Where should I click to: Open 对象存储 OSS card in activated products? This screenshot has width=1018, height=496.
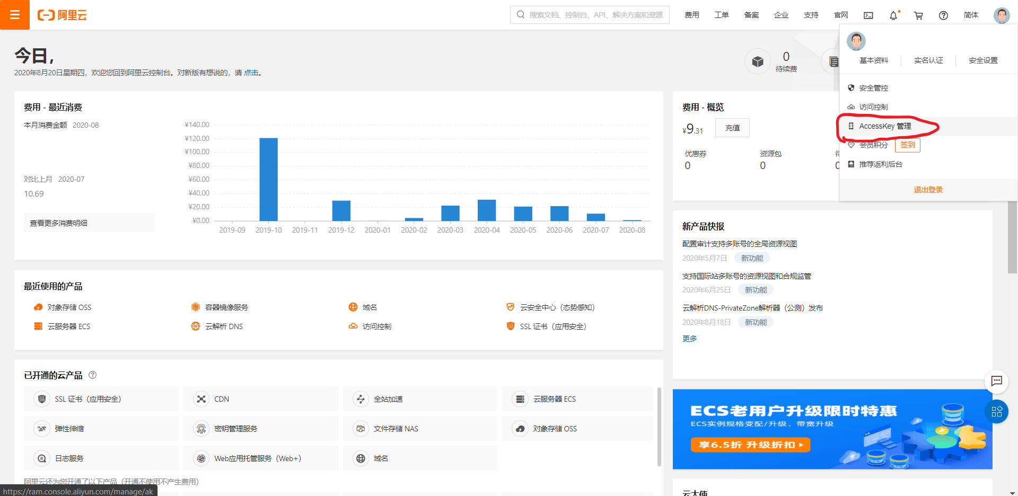(x=577, y=429)
